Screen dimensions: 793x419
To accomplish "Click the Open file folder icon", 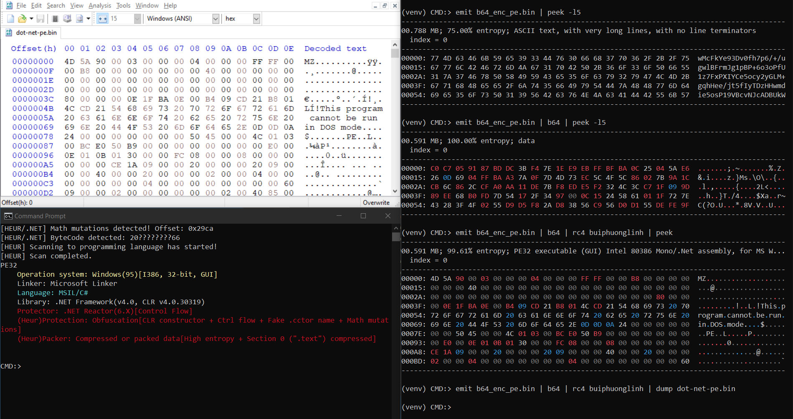I will (x=22, y=18).
